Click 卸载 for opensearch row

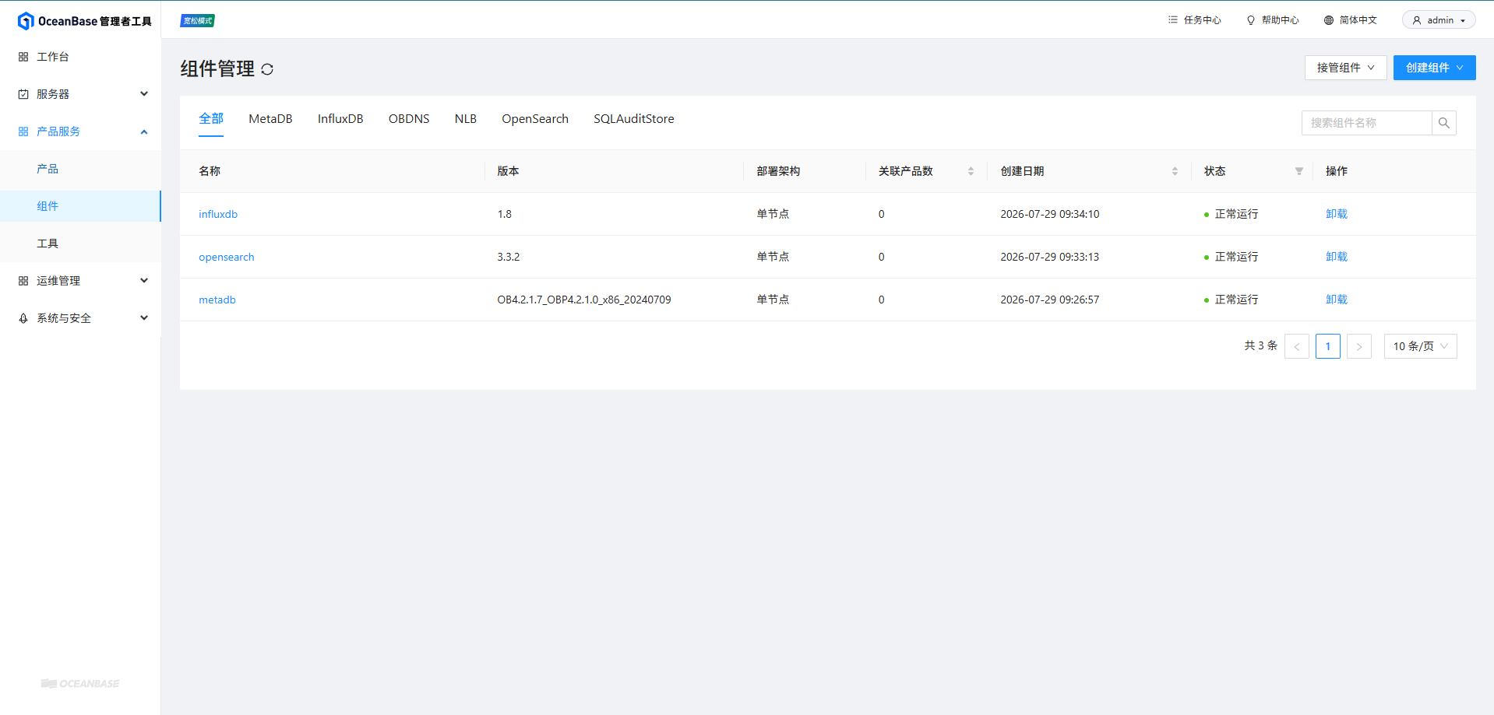pos(1337,257)
